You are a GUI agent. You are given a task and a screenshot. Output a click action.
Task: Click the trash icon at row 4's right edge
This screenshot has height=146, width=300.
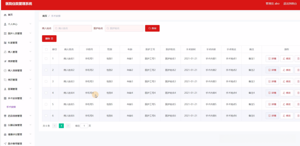298,93
